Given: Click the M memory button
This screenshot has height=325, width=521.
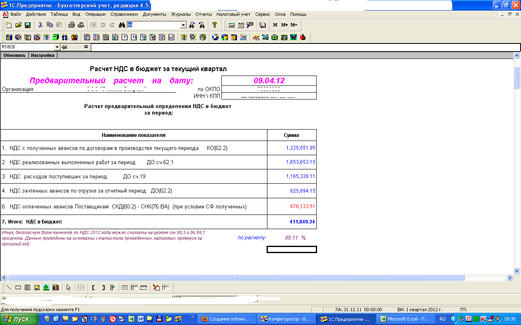Looking at the screenshot, I should tap(275, 25).
